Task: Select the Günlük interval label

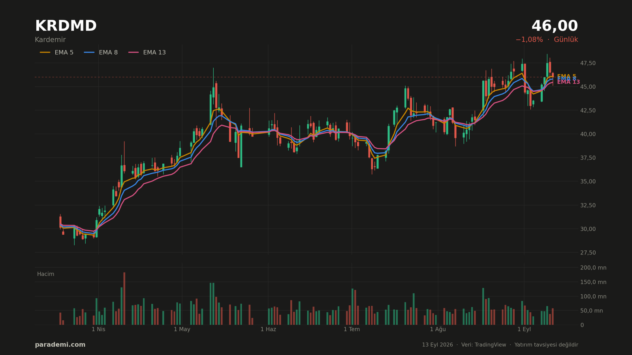Action: 566,40
